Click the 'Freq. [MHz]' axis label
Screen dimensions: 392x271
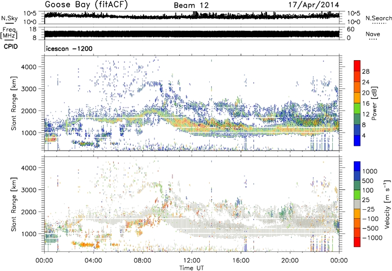[9, 33]
